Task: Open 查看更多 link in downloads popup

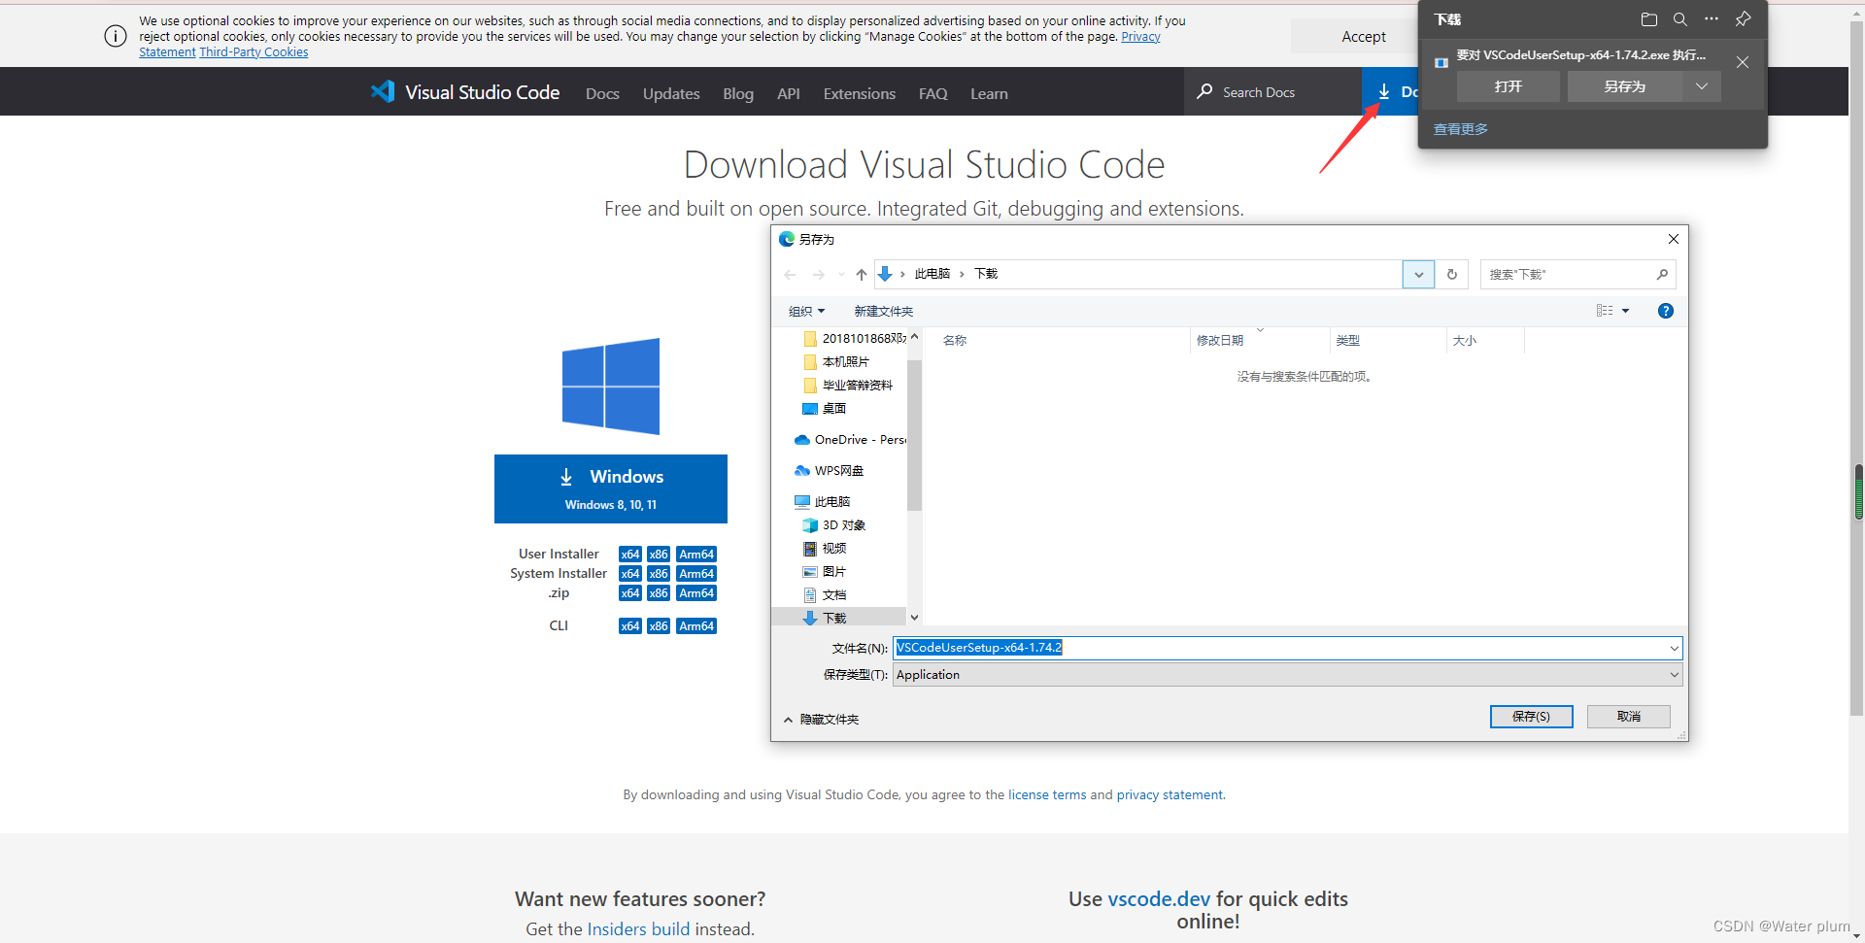Action: click(x=1461, y=129)
